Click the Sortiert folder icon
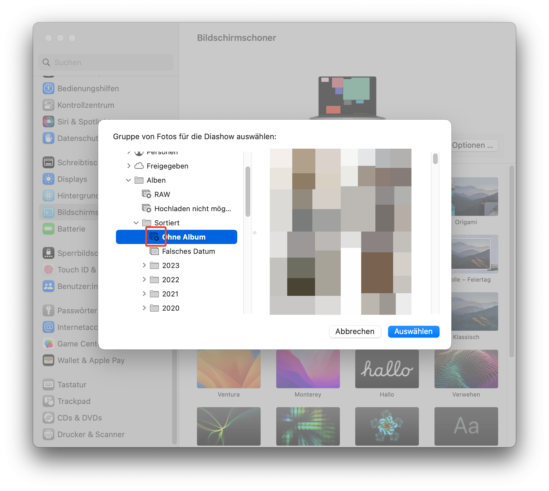This screenshot has width=549, height=491. point(147,223)
